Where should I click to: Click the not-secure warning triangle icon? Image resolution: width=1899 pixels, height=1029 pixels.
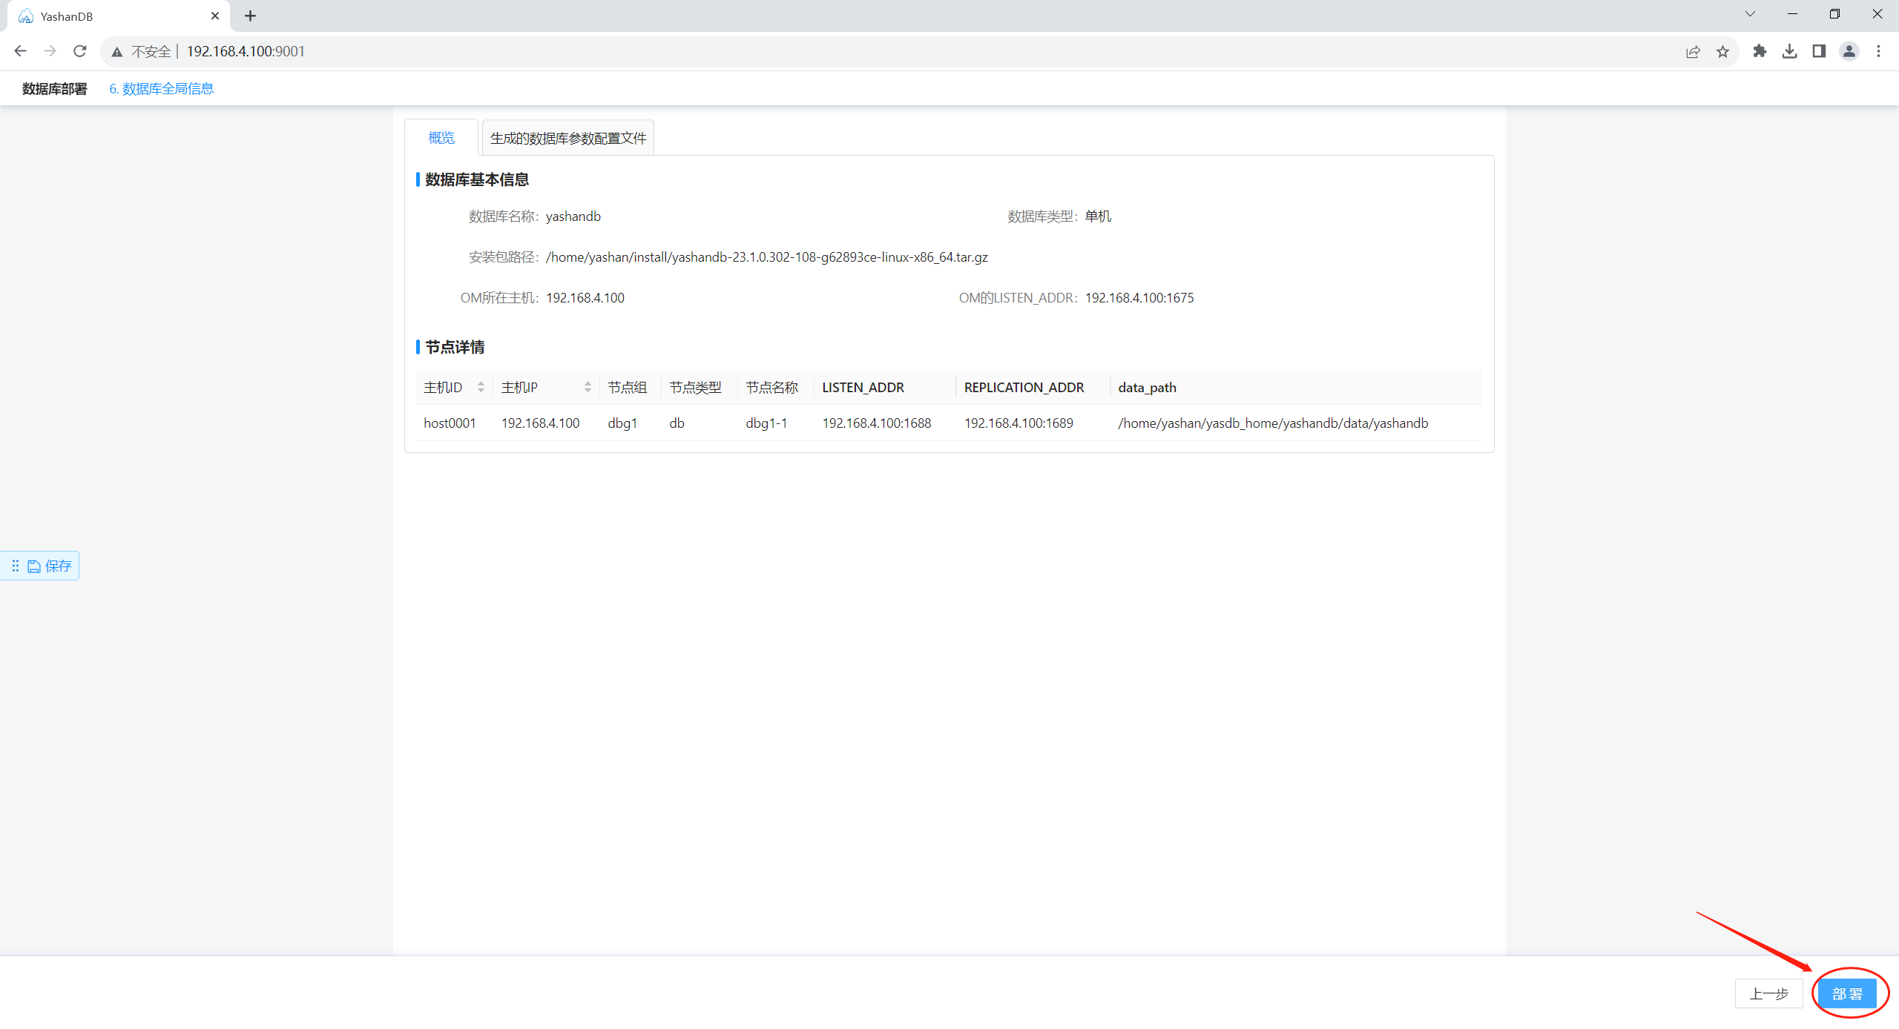coord(117,52)
